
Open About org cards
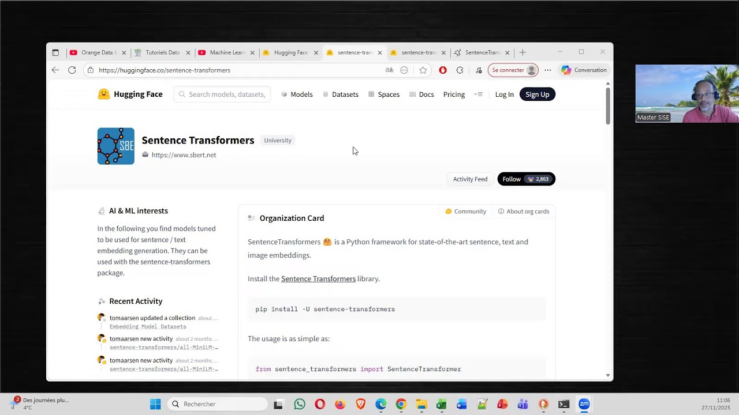[524, 212]
